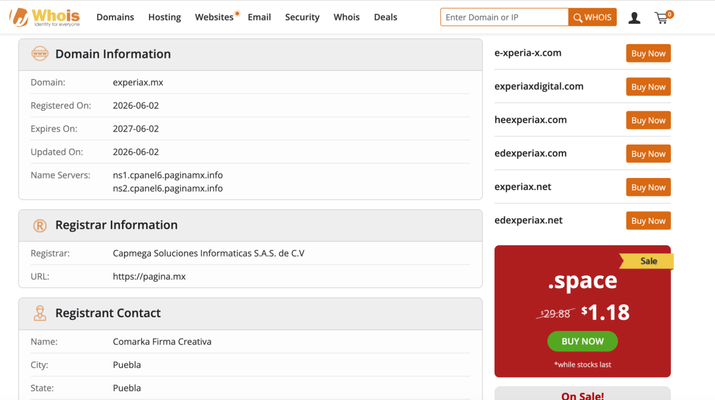
Task: Buy Now for experiax.net
Action: pos(648,187)
